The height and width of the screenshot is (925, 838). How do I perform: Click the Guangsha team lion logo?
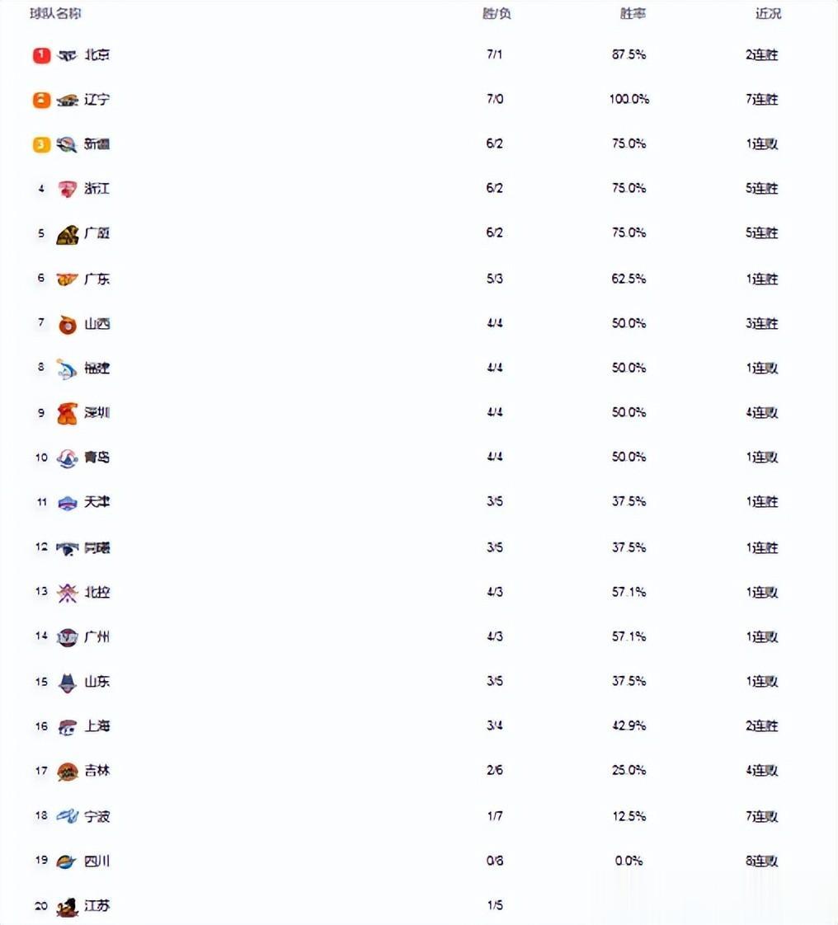68,234
